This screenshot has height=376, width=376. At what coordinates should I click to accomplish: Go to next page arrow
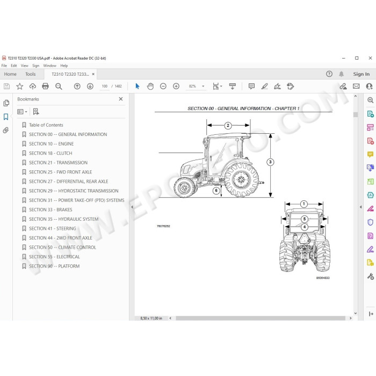[90, 86]
